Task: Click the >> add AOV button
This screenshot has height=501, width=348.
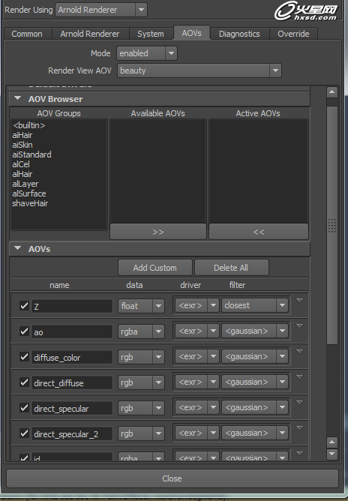Action: (158, 232)
